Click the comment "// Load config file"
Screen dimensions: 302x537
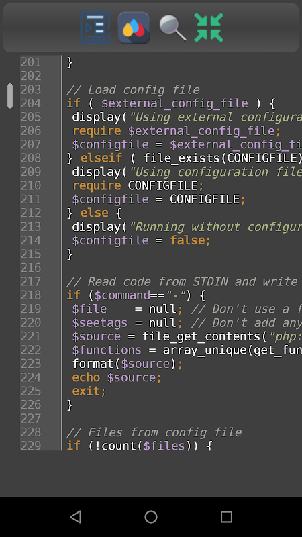133,90
